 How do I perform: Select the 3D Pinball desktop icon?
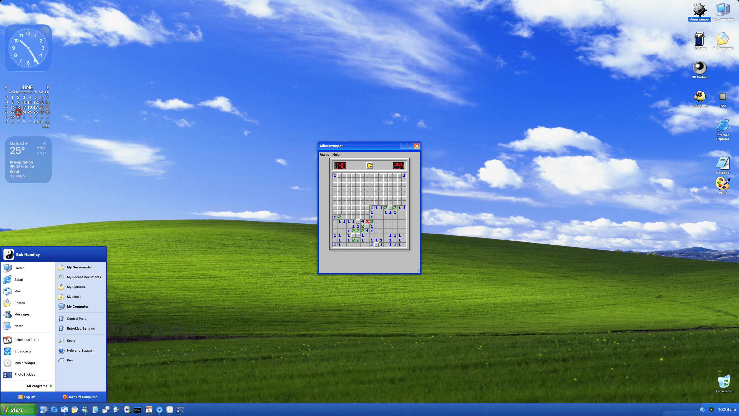point(699,70)
